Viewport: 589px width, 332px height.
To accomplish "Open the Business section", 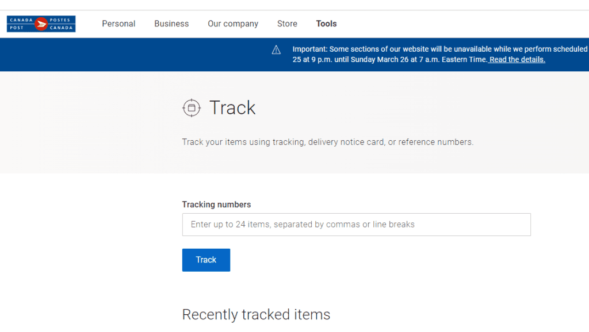I will pyautogui.click(x=171, y=24).
